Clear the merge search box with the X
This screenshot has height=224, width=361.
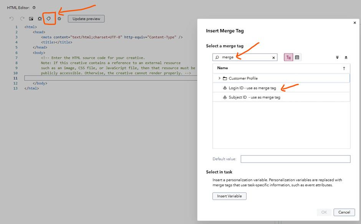click(x=273, y=57)
